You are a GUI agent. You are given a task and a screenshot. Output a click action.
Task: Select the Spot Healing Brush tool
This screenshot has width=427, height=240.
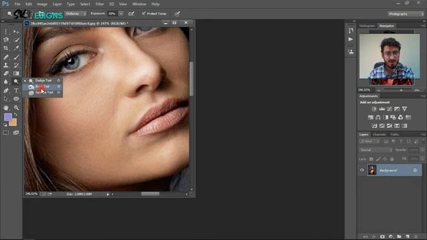(x=6, y=57)
